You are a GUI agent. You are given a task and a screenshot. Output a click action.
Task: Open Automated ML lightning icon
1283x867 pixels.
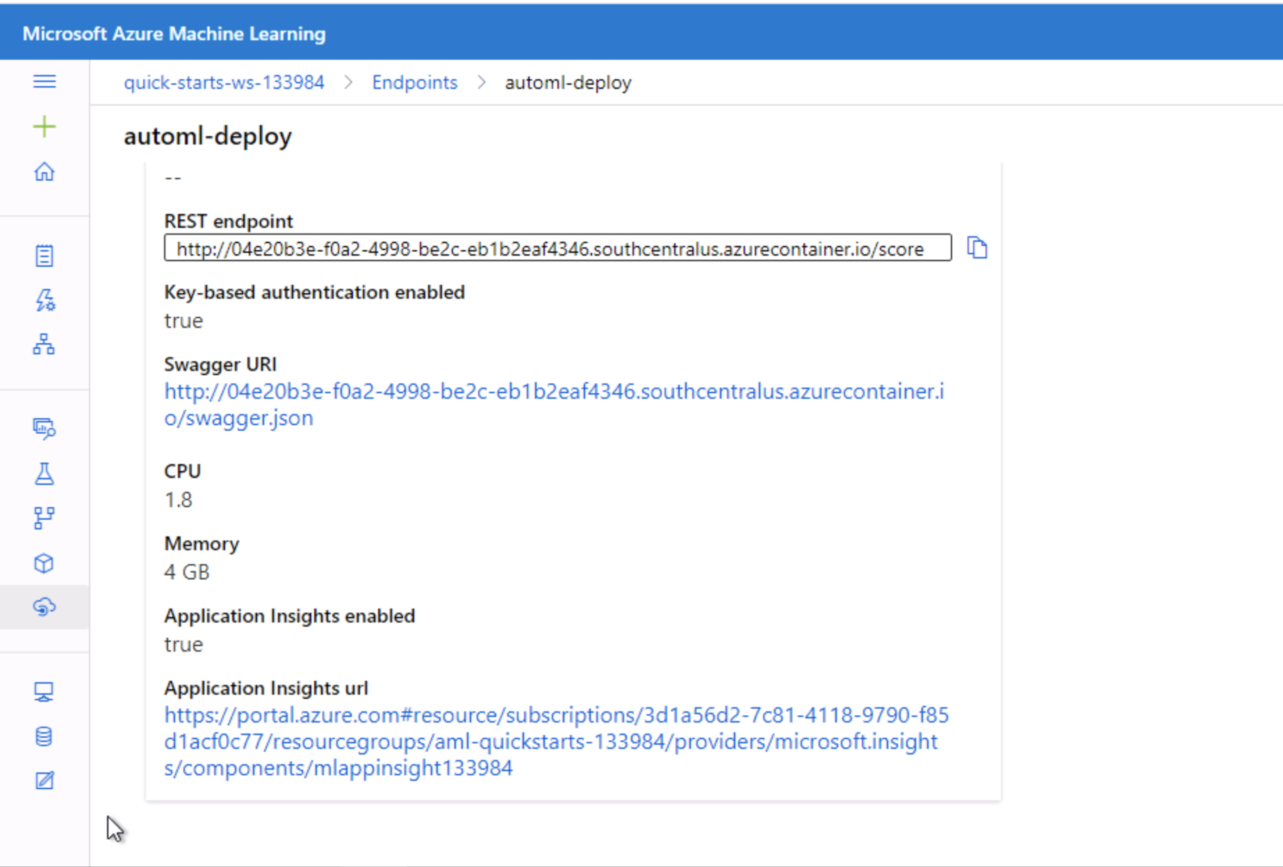coord(44,300)
